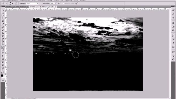Select the Rectangle shape tool
The image size is (176, 99).
click(3, 59)
